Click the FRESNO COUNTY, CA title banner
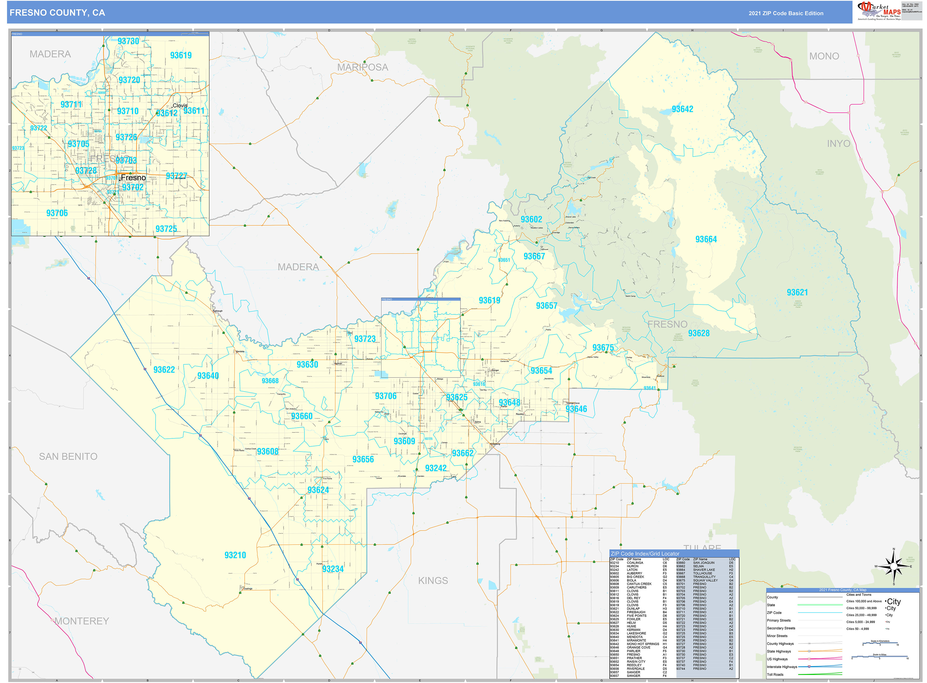This screenshot has width=927, height=683. coord(58,13)
